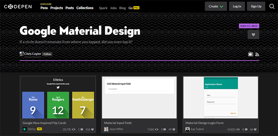
Task: Open the Google Now Inspired Flip Cards title
Action: (44, 123)
